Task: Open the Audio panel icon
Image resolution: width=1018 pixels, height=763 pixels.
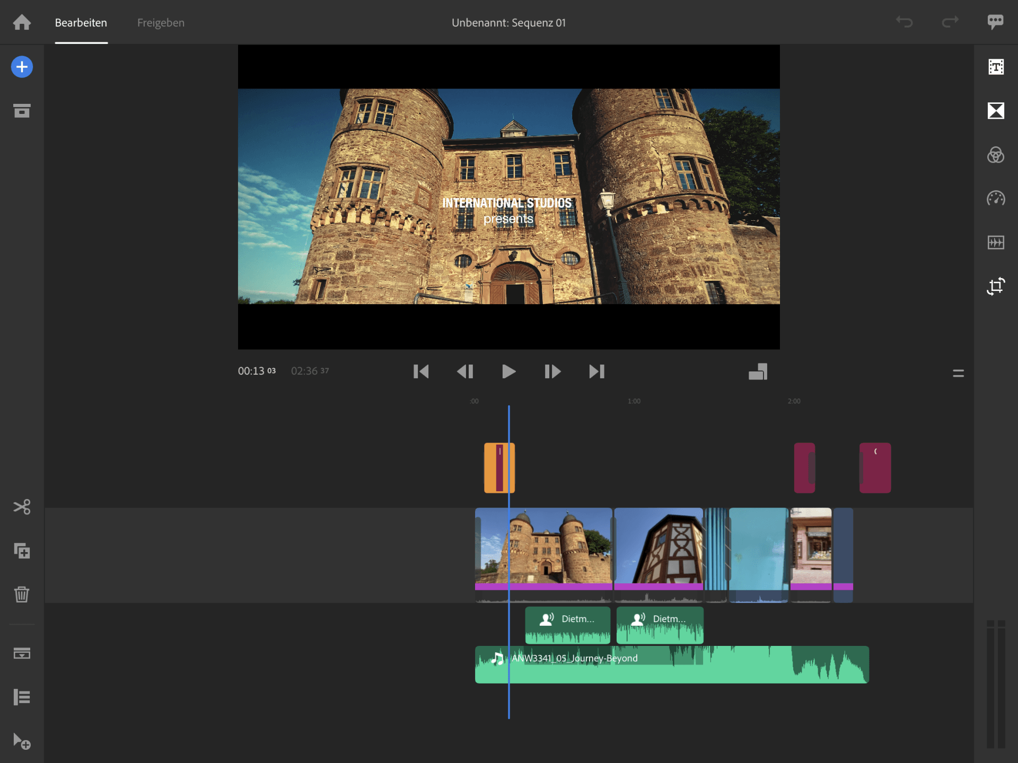Action: pyautogui.click(x=996, y=243)
